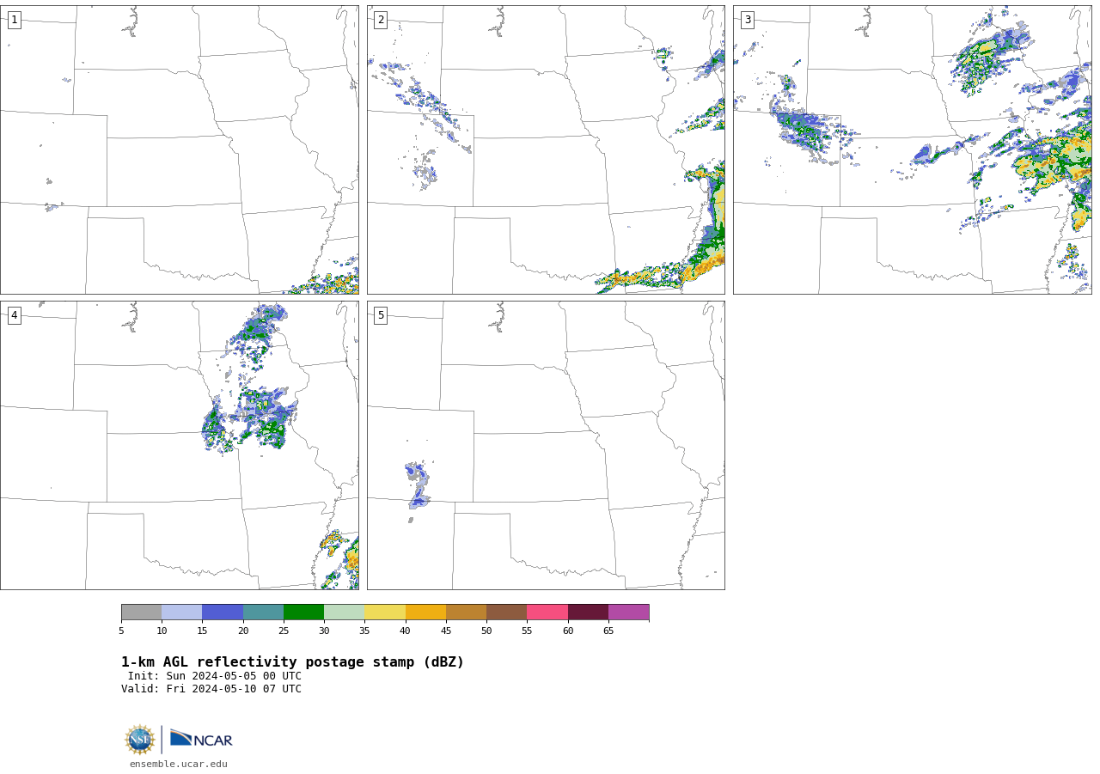
Task: Click the light blue 10-15 dBZ swatch
Action: tap(181, 612)
